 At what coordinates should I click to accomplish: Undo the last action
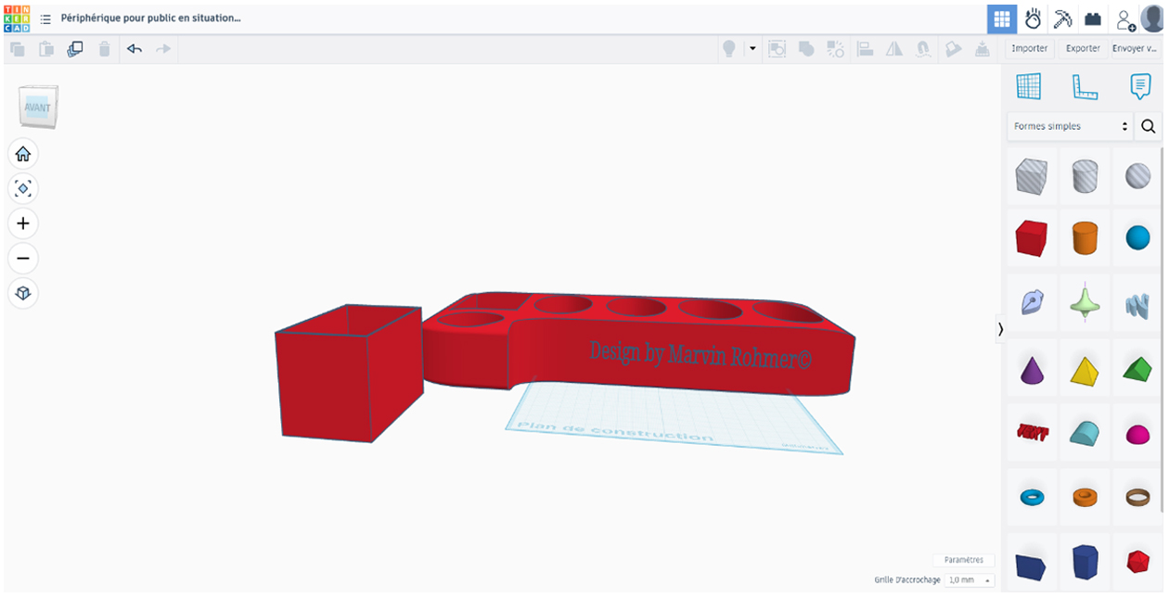click(x=135, y=49)
